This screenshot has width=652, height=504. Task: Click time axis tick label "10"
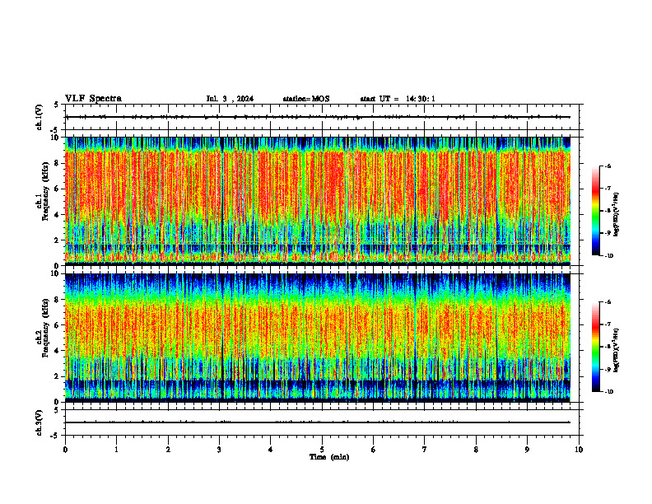point(579,450)
